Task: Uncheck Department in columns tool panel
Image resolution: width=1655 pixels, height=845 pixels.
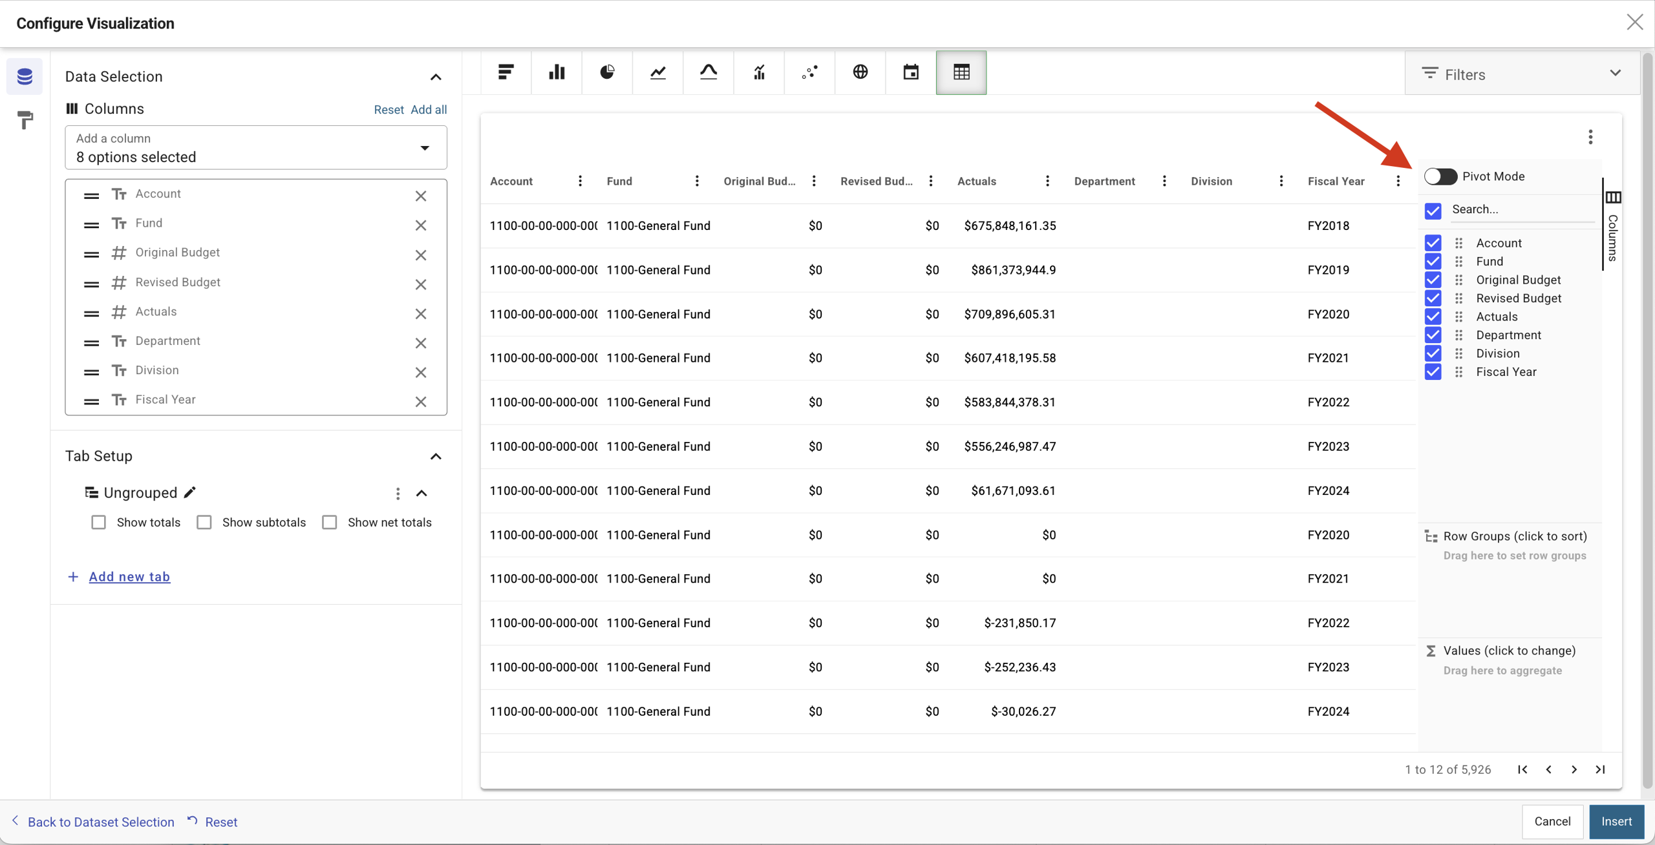Action: pos(1433,335)
